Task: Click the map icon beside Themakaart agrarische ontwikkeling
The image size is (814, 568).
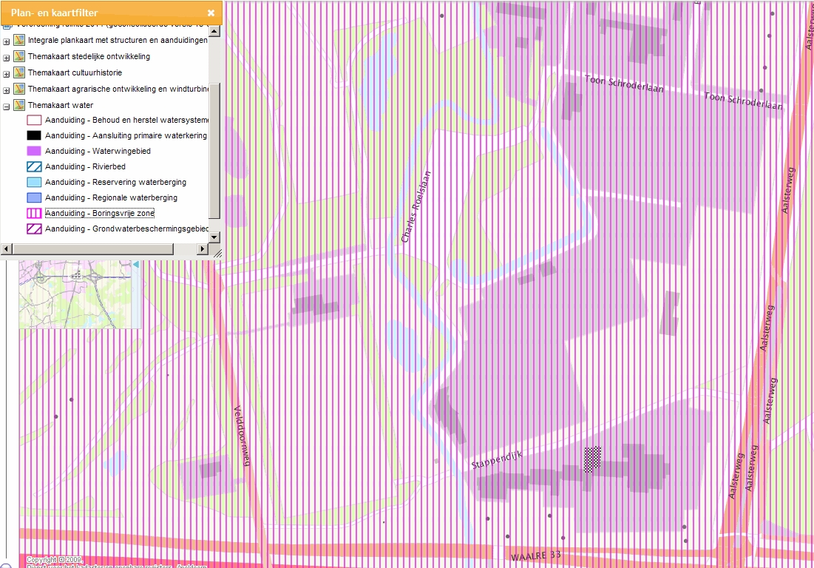Action: click(x=19, y=89)
